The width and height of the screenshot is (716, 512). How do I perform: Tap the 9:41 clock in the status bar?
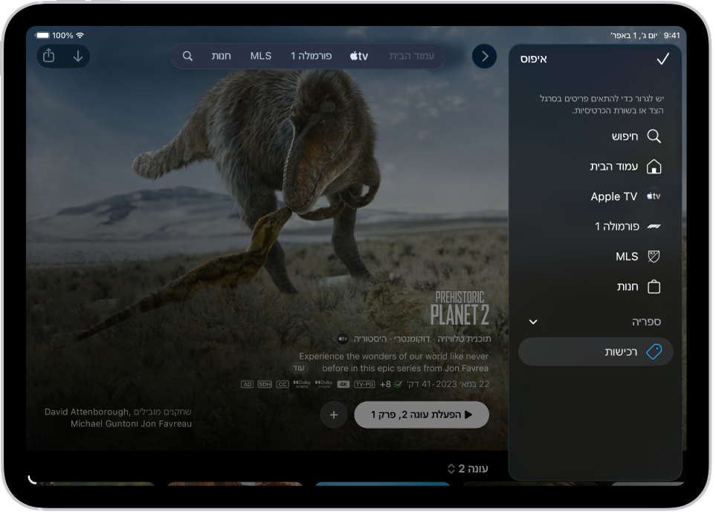pos(671,35)
